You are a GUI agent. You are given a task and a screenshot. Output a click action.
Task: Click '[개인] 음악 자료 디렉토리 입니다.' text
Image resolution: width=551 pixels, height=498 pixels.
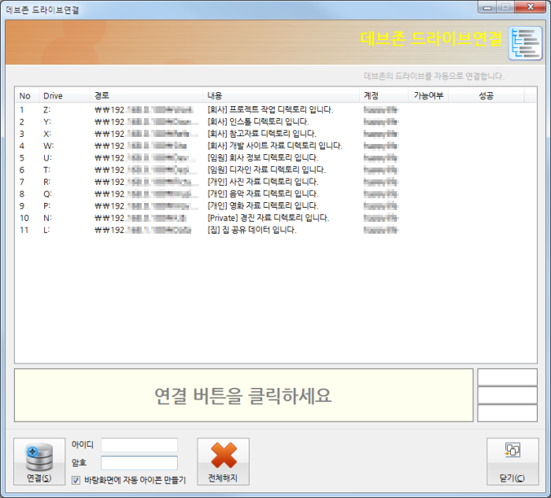[x=263, y=194]
